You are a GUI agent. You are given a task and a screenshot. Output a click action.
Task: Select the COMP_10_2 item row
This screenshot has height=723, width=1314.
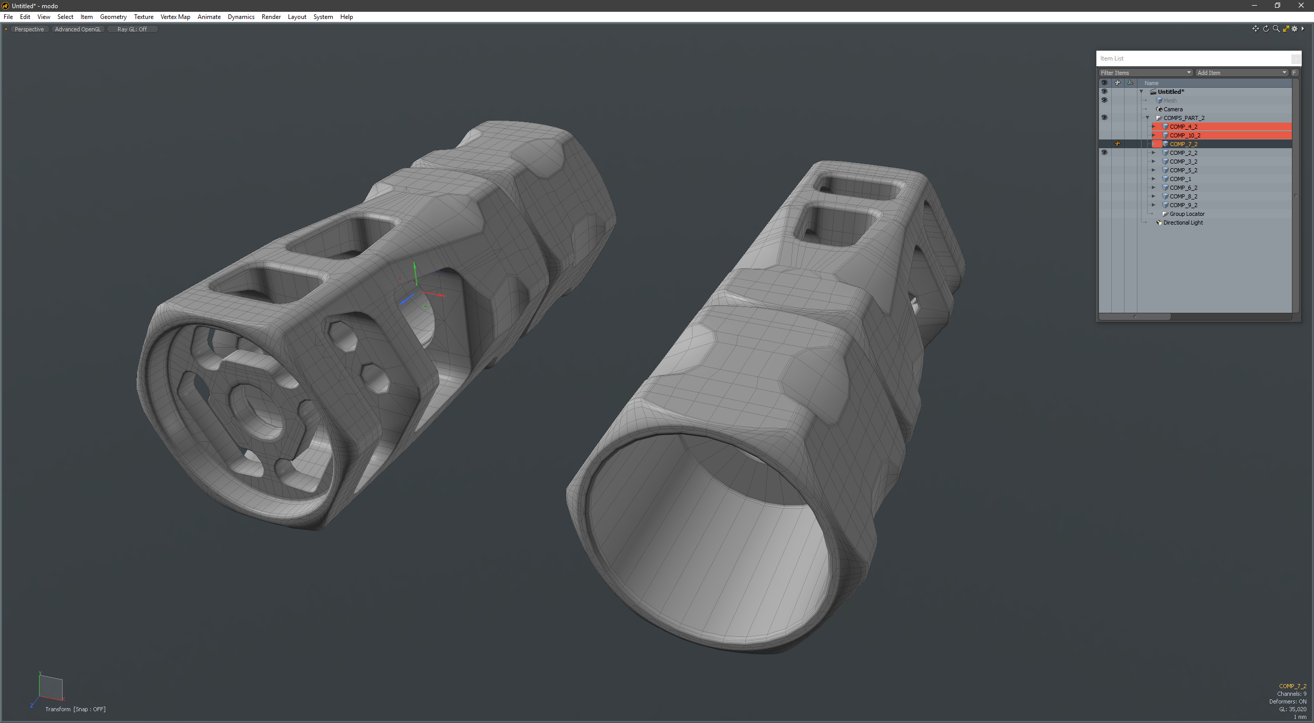1185,135
